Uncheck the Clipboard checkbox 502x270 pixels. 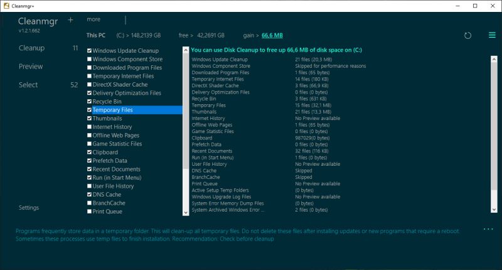[x=89, y=152]
